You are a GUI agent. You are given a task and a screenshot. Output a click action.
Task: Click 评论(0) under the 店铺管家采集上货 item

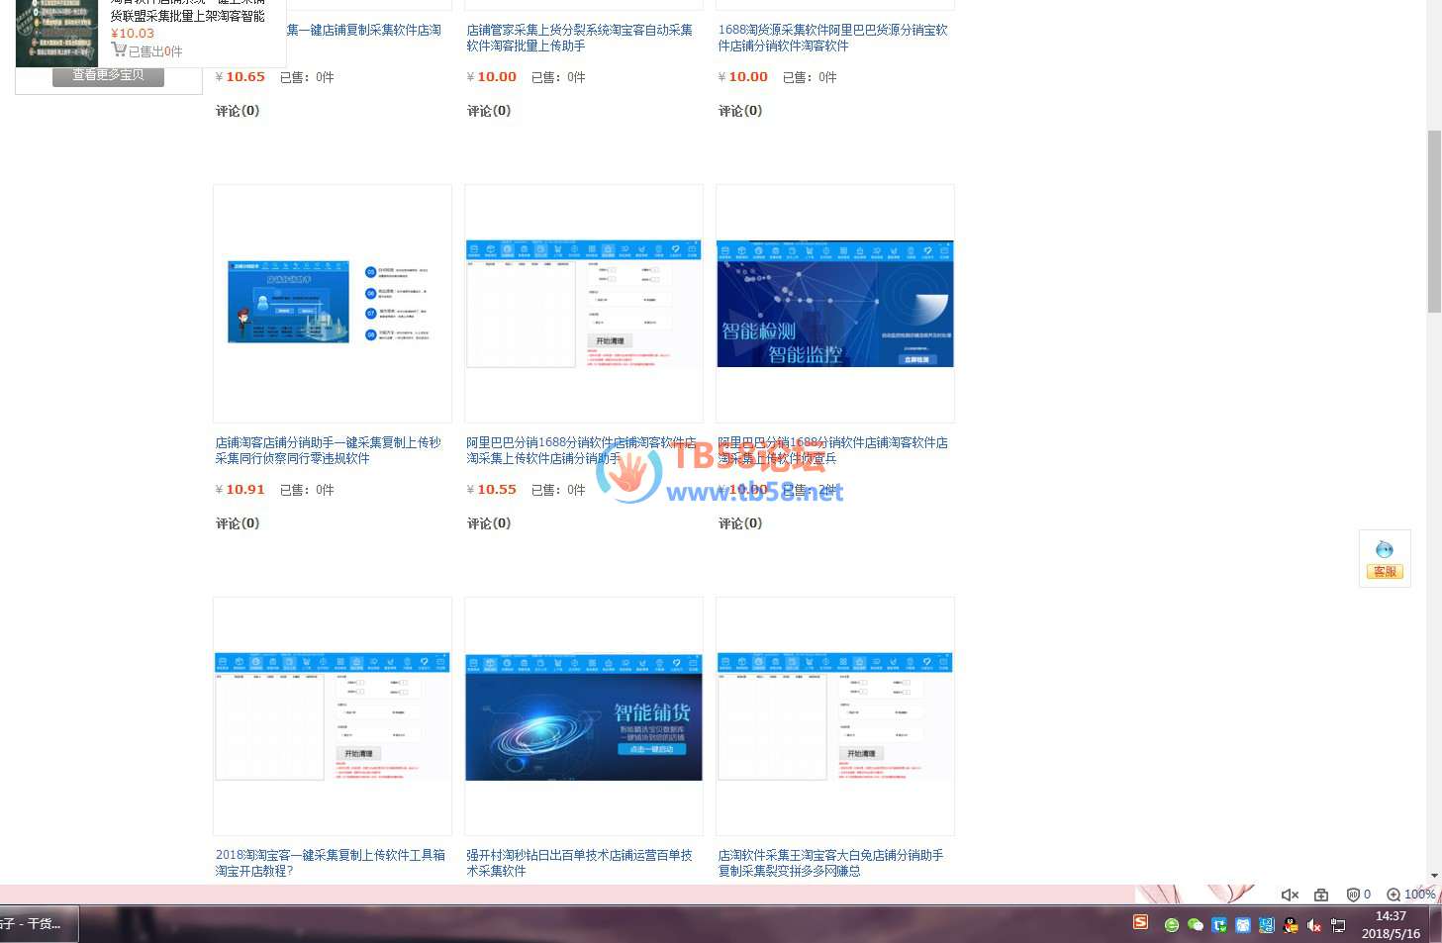[x=489, y=111]
